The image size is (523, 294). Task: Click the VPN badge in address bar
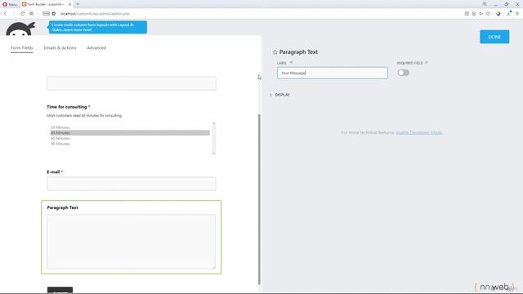tap(46, 14)
